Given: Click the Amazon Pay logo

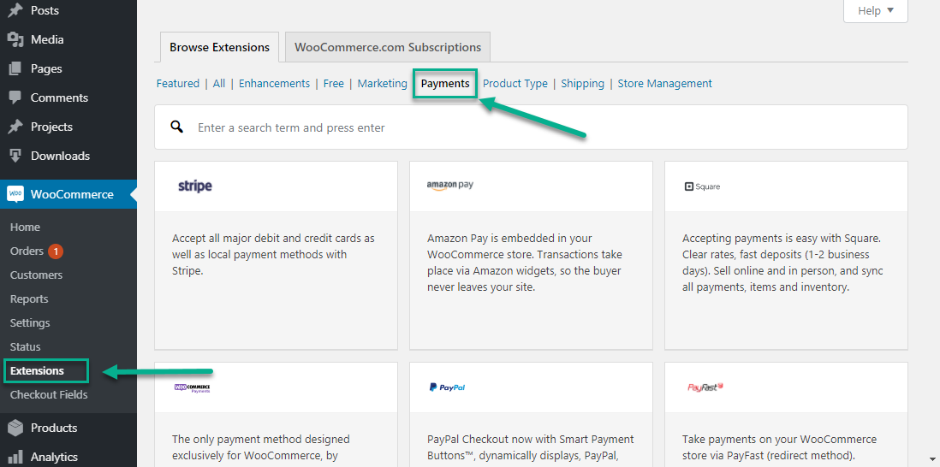Looking at the screenshot, I should (450, 185).
